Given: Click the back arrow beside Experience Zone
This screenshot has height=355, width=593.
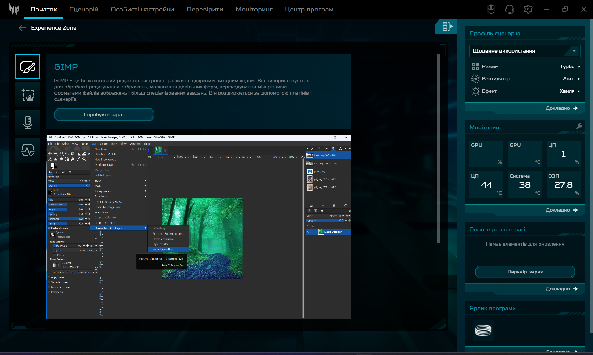Looking at the screenshot, I should coord(22,28).
